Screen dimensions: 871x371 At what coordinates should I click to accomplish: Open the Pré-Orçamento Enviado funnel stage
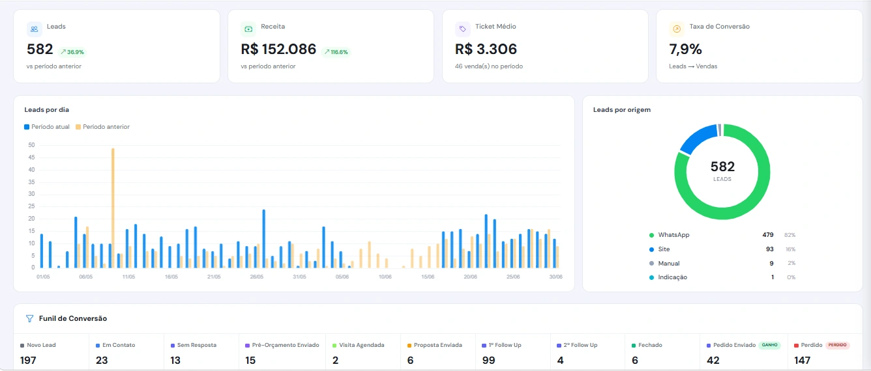(282, 352)
